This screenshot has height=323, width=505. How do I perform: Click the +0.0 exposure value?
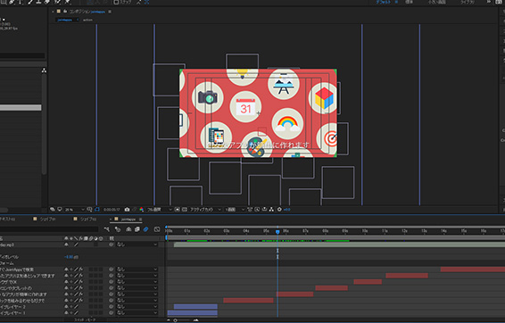click(x=287, y=210)
